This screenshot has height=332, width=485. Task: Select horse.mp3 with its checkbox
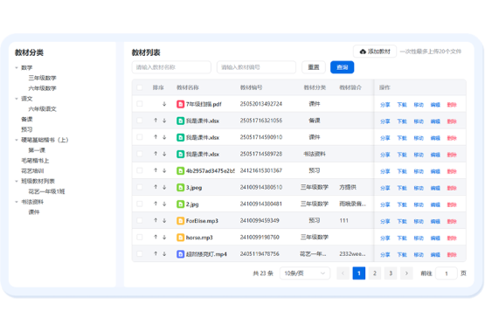click(x=140, y=238)
